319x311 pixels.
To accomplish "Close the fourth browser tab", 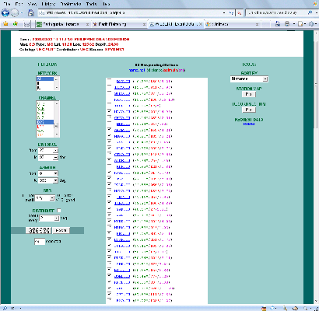I will (257, 24).
